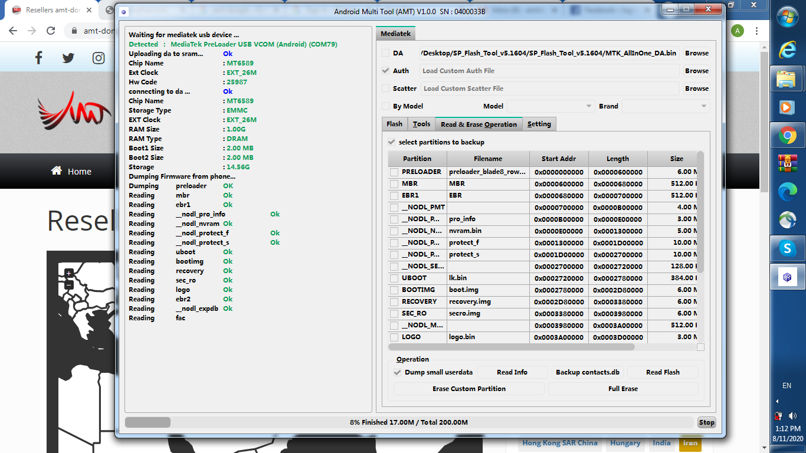Enable the DA checkbox

click(x=386, y=53)
